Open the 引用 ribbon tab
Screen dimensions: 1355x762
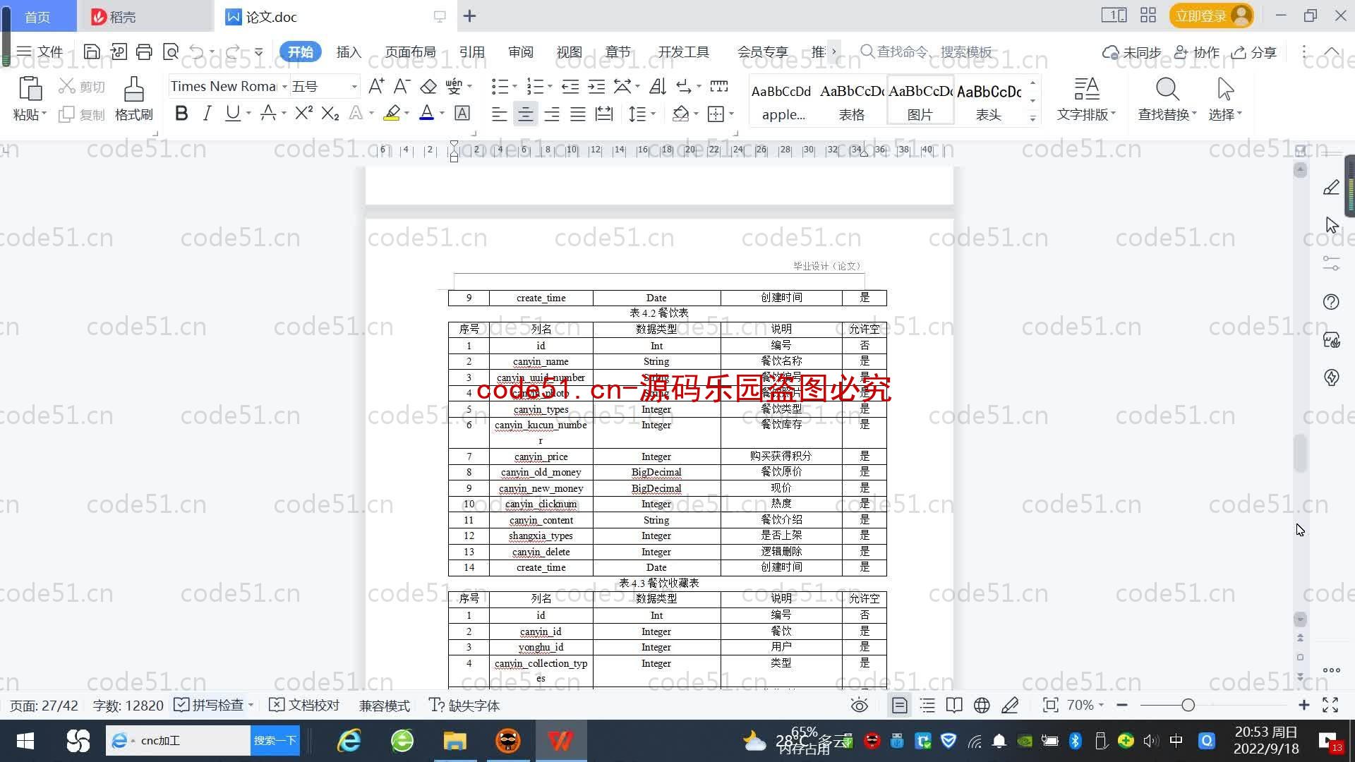pyautogui.click(x=472, y=52)
